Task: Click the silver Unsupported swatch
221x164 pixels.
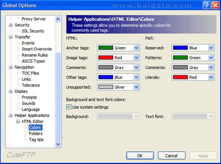Action: [x=105, y=87]
